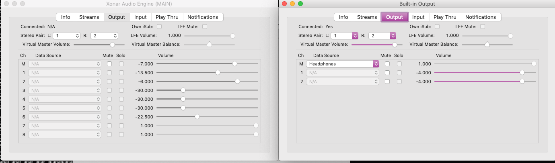Screen dimensions: 555x163
Task: Solo channel 2 in Xonar window
Action: click(x=121, y=81)
